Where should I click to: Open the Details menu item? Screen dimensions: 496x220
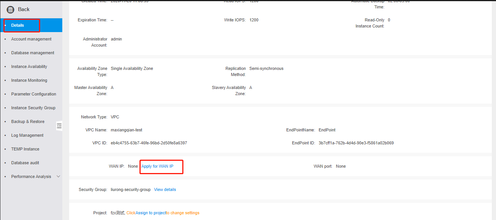click(31, 25)
